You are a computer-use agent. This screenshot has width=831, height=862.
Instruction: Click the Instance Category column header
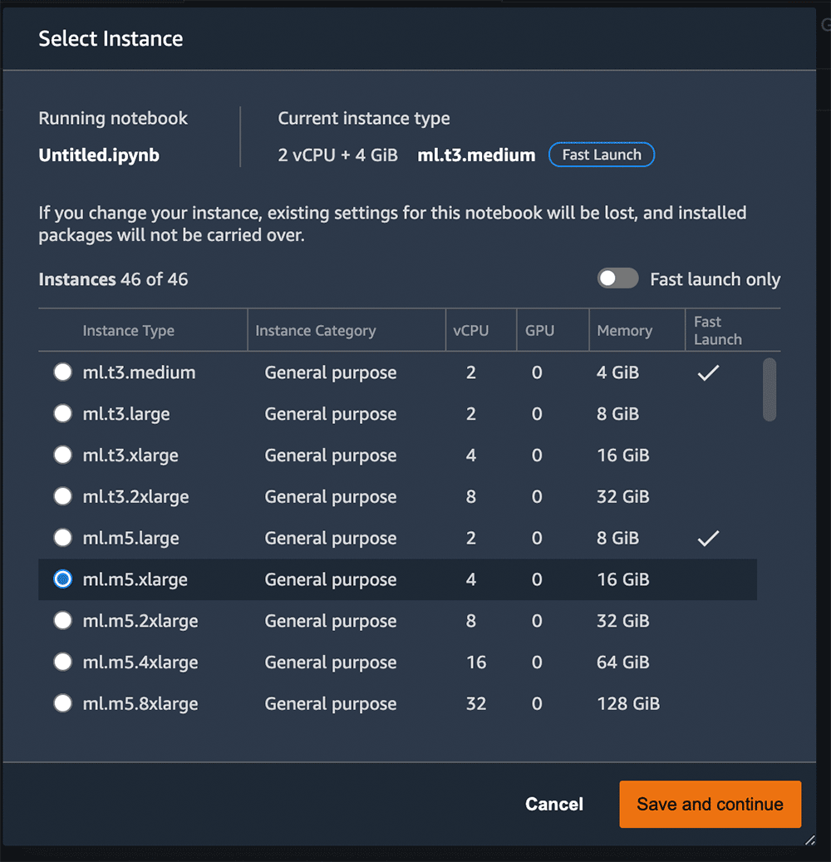click(316, 330)
